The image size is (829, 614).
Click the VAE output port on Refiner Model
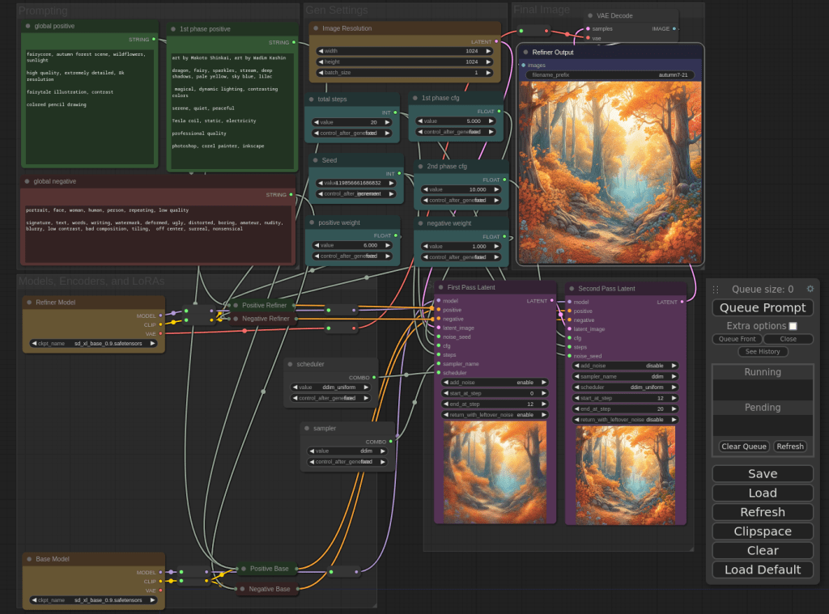pos(160,332)
